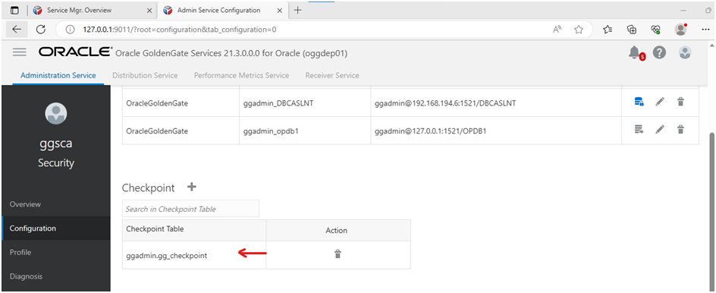716x293 pixels.
Task: Add this page to favorites star
Action: coord(579,30)
